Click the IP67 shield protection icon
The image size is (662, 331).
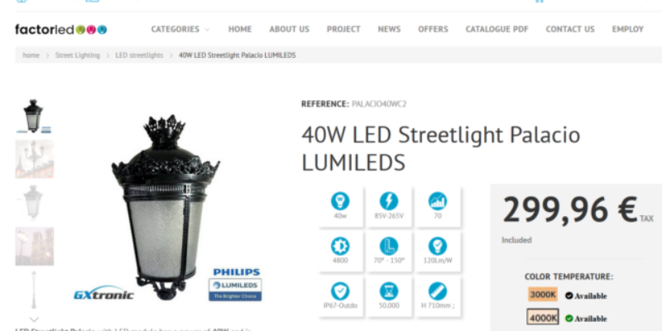click(340, 291)
